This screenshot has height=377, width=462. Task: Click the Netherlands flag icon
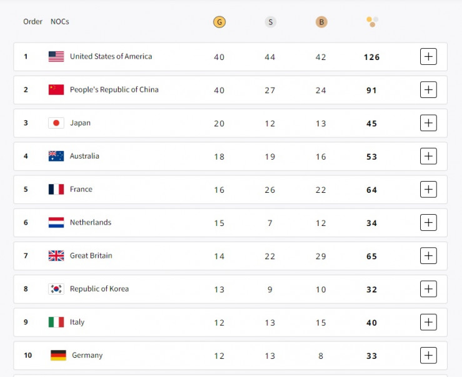click(56, 223)
